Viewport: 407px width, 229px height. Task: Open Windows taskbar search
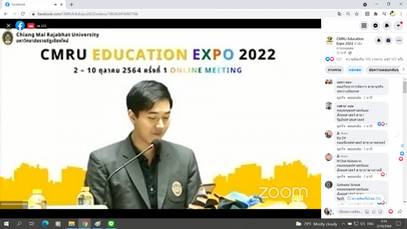[x=19, y=223]
